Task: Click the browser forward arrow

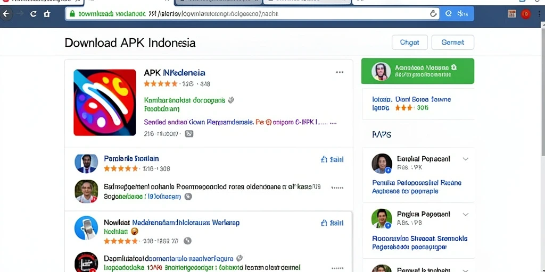Action: tap(20, 14)
